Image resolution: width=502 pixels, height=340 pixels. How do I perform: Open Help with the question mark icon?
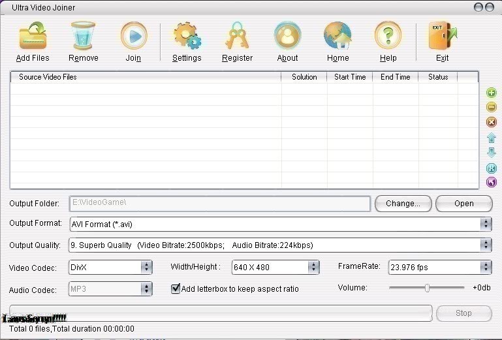(x=388, y=37)
